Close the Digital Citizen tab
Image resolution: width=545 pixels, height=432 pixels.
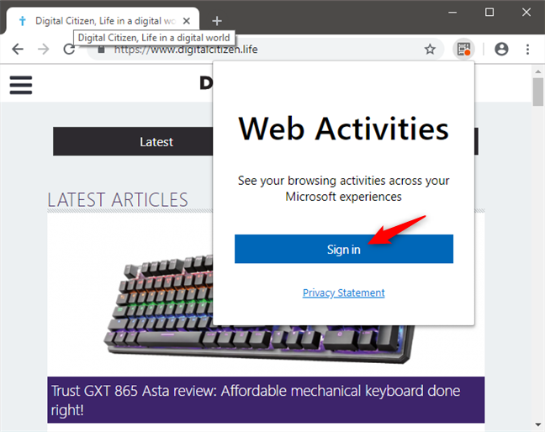click(x=187, y=21)
